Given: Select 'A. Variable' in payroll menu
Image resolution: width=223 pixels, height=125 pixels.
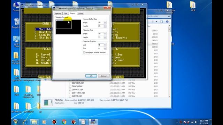Looking at the screenshot, I should coord(43,29).
